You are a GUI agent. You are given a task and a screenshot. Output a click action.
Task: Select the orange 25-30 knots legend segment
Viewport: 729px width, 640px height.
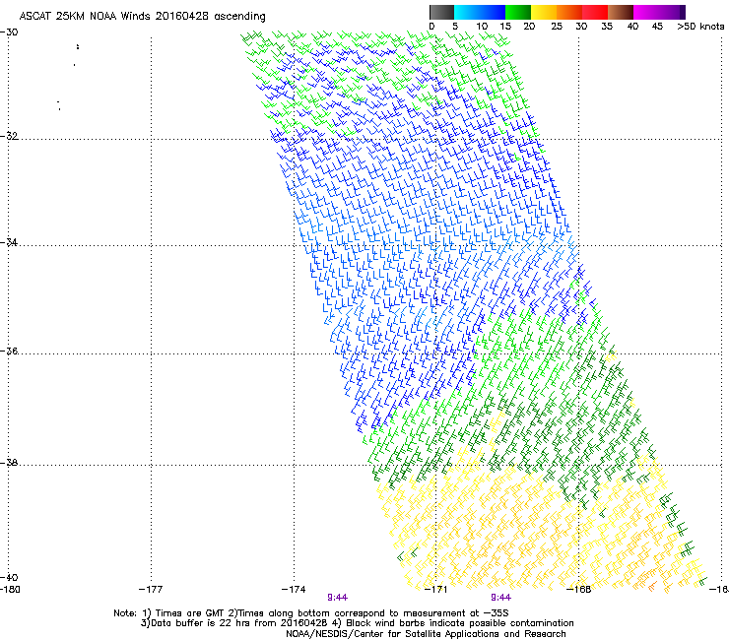pos(569,12)
